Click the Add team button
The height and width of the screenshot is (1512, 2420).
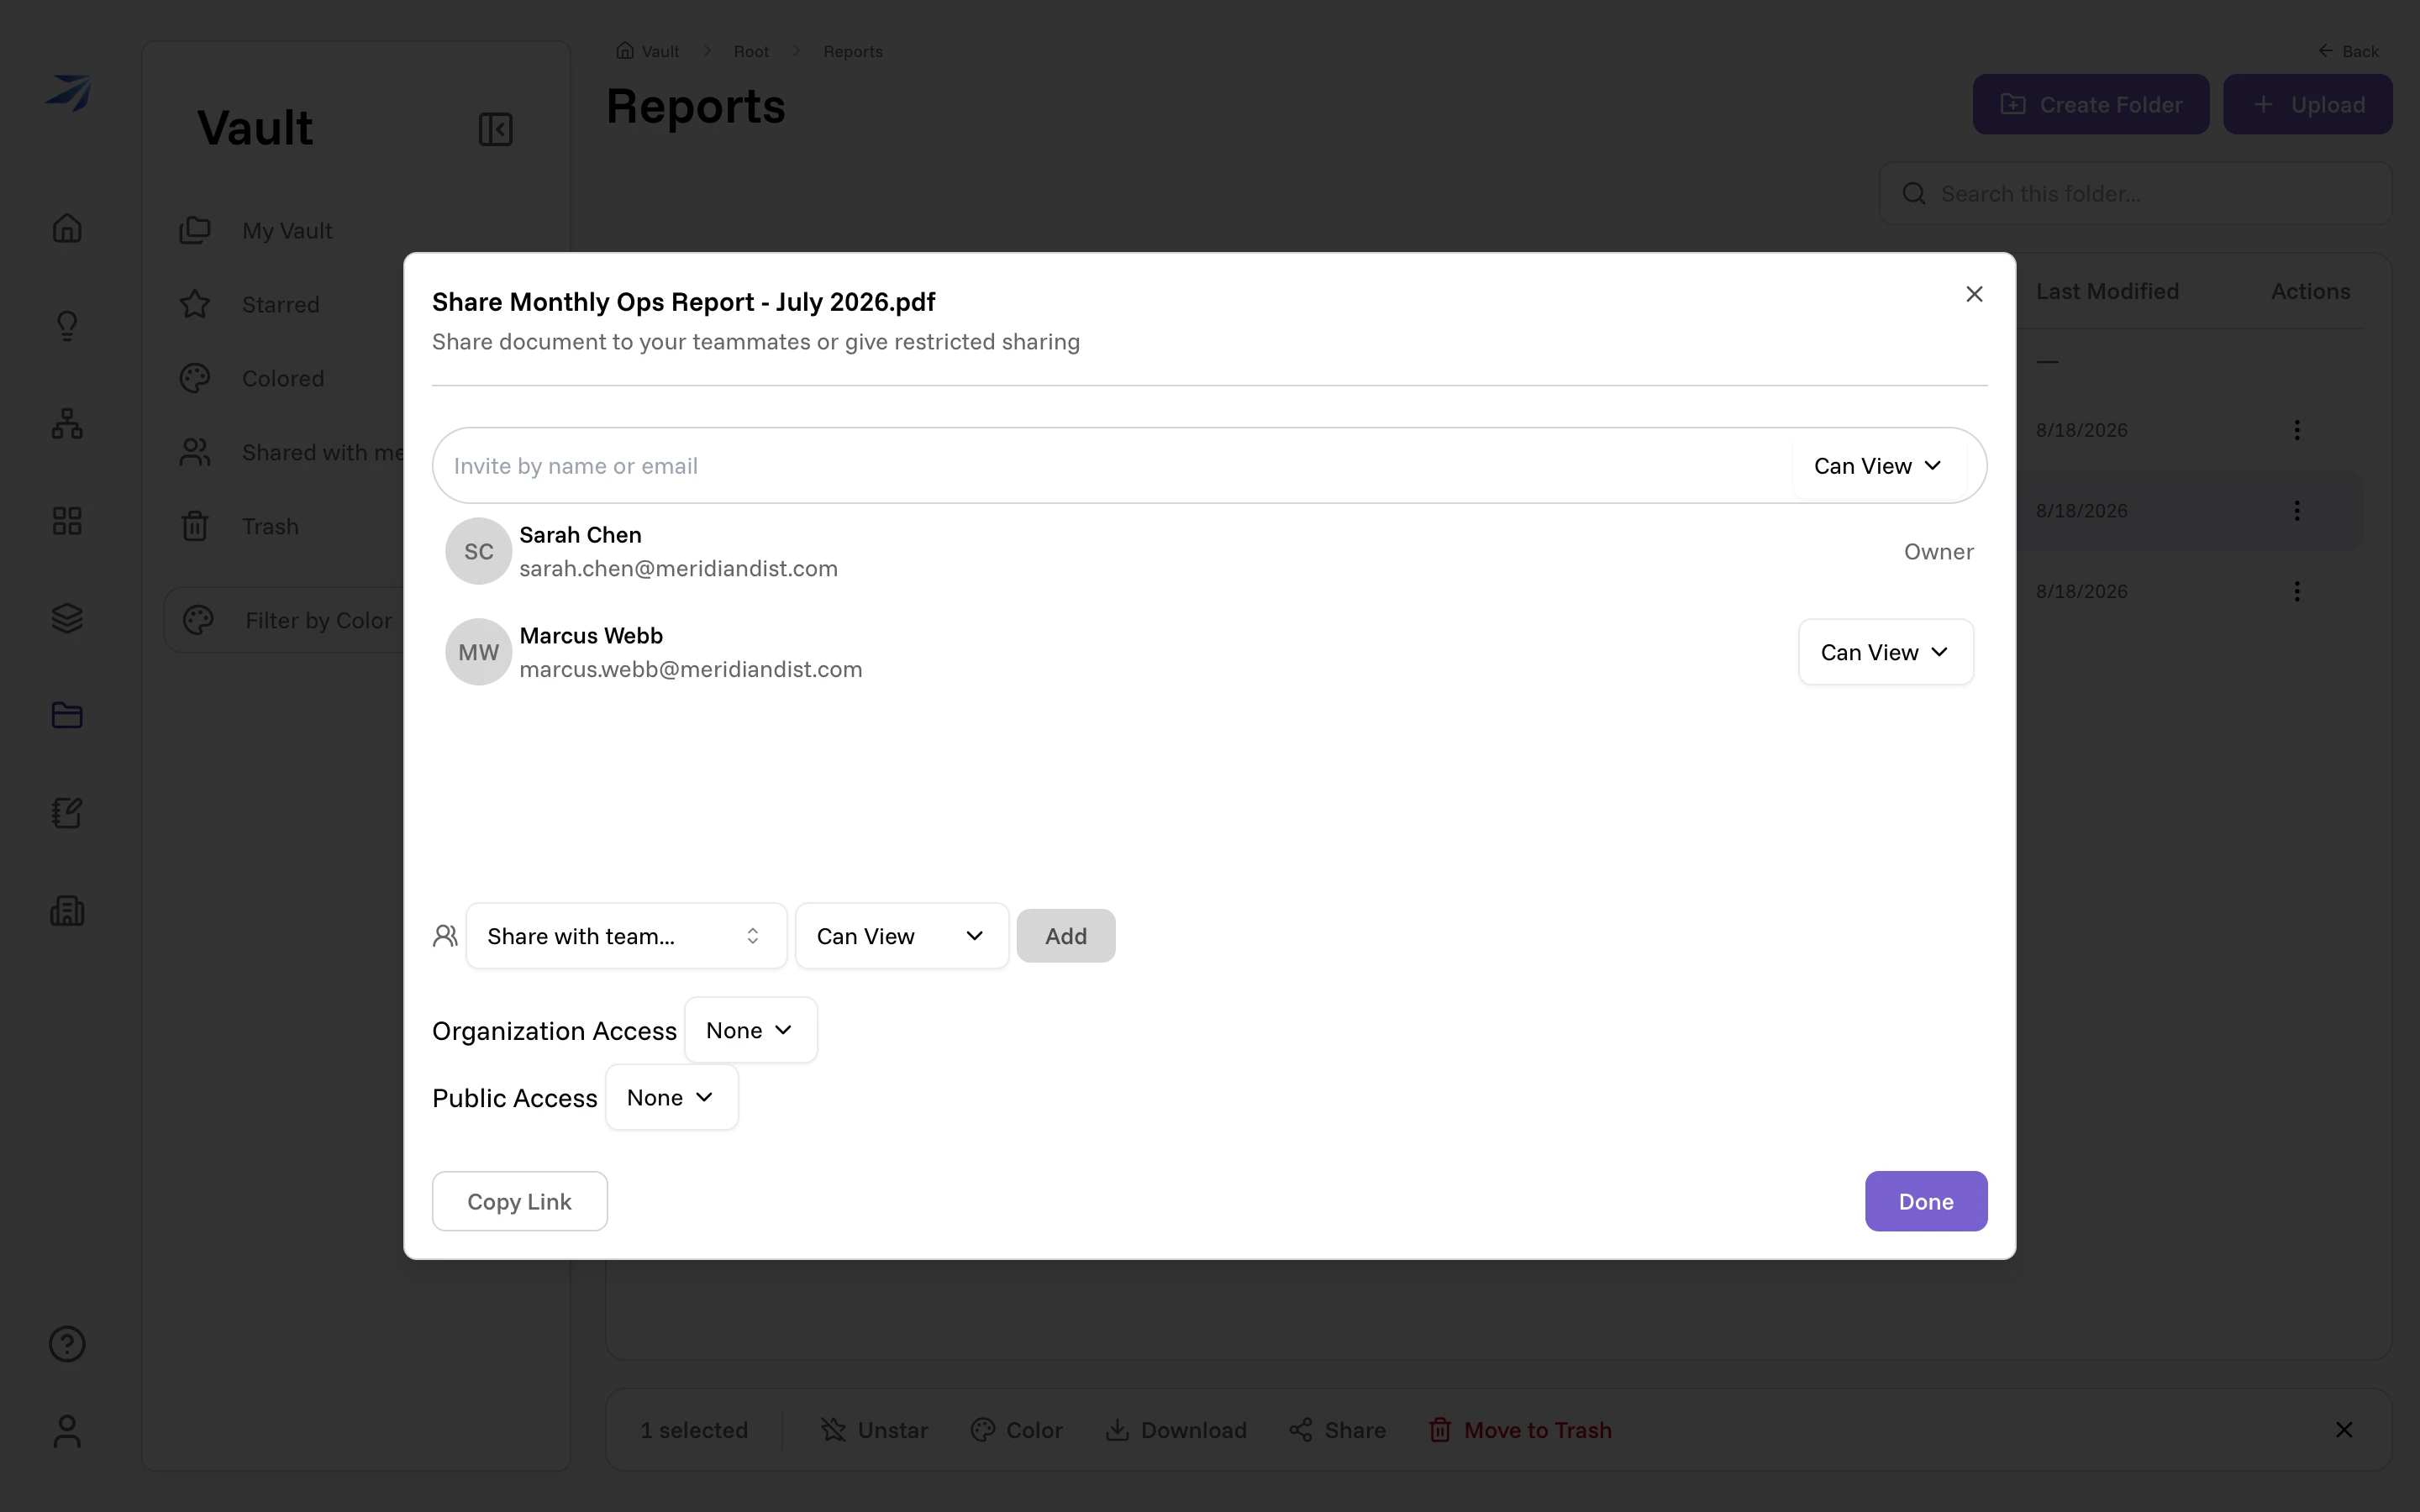coord(1066,936)
